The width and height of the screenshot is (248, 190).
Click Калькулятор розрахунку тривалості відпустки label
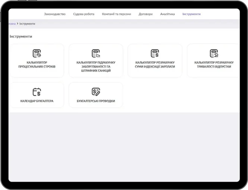214,64
